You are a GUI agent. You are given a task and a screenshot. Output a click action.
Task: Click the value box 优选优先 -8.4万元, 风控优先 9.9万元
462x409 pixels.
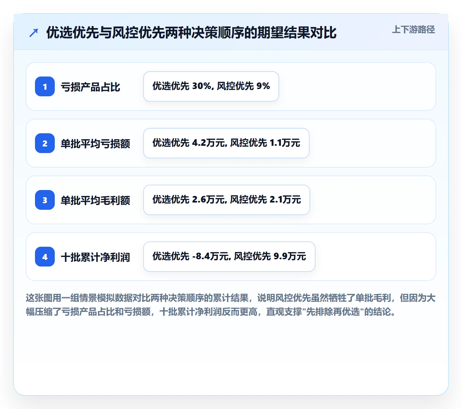[x=229, y=257]
